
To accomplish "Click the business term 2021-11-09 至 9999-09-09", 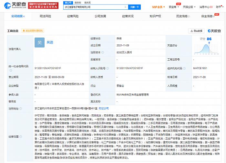I will click(49, 77).
